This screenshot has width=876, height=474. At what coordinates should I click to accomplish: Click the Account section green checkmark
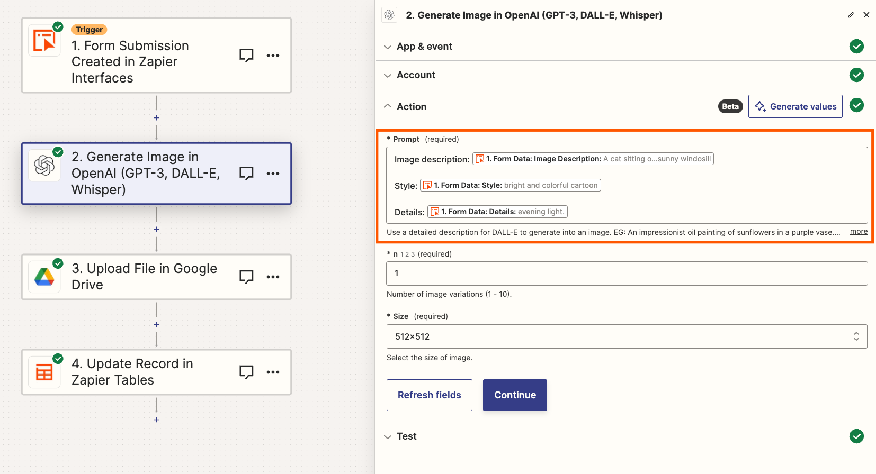pos(856,75)
